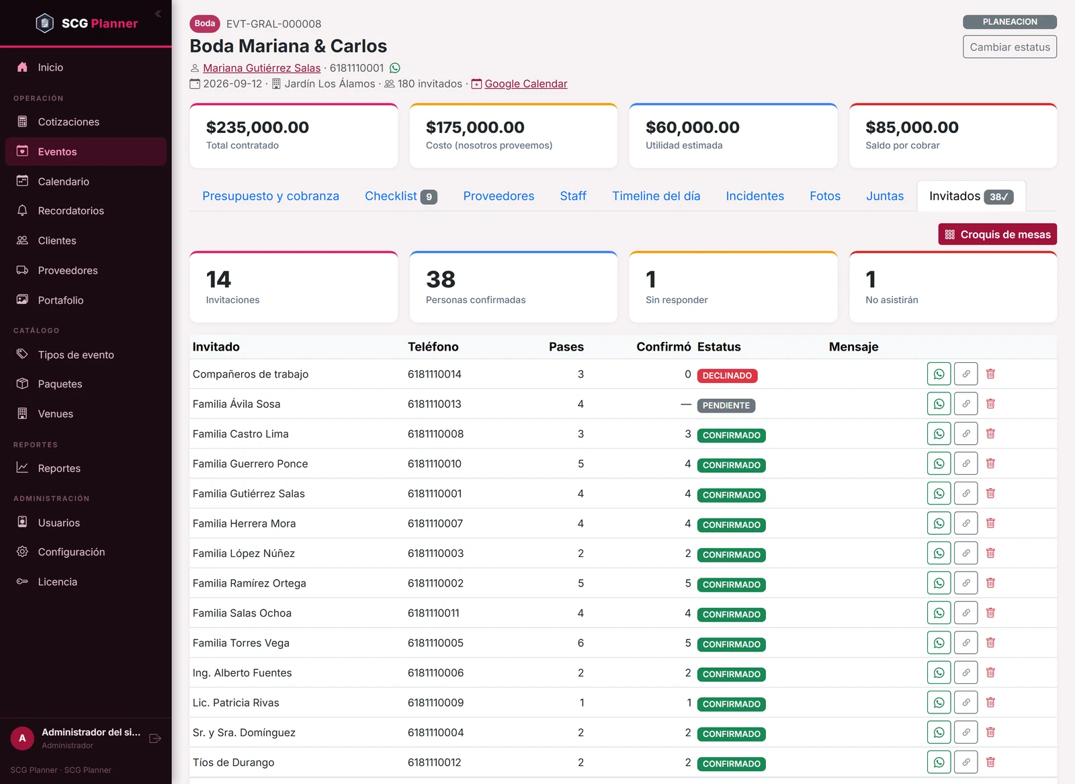Collapse the sidebar with the chevron icon
The height and width of the screenshot is (784, 1075).
coord(158,13)
